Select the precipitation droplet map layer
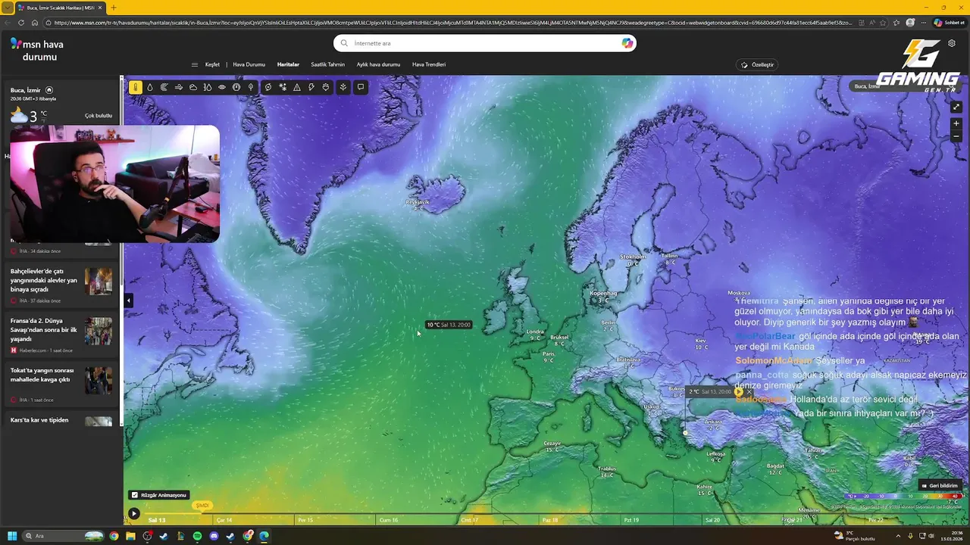 pyautogui.click(x=150, y=87)
